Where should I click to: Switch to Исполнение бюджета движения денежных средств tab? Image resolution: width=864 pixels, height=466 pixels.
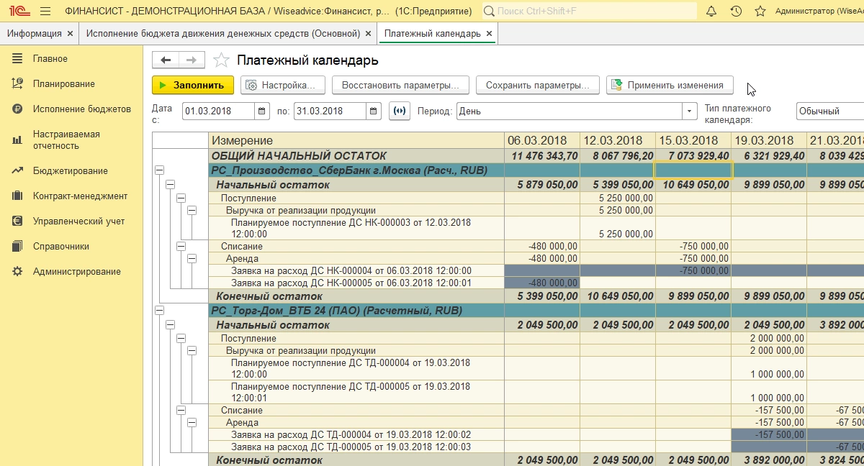[222, 34]
